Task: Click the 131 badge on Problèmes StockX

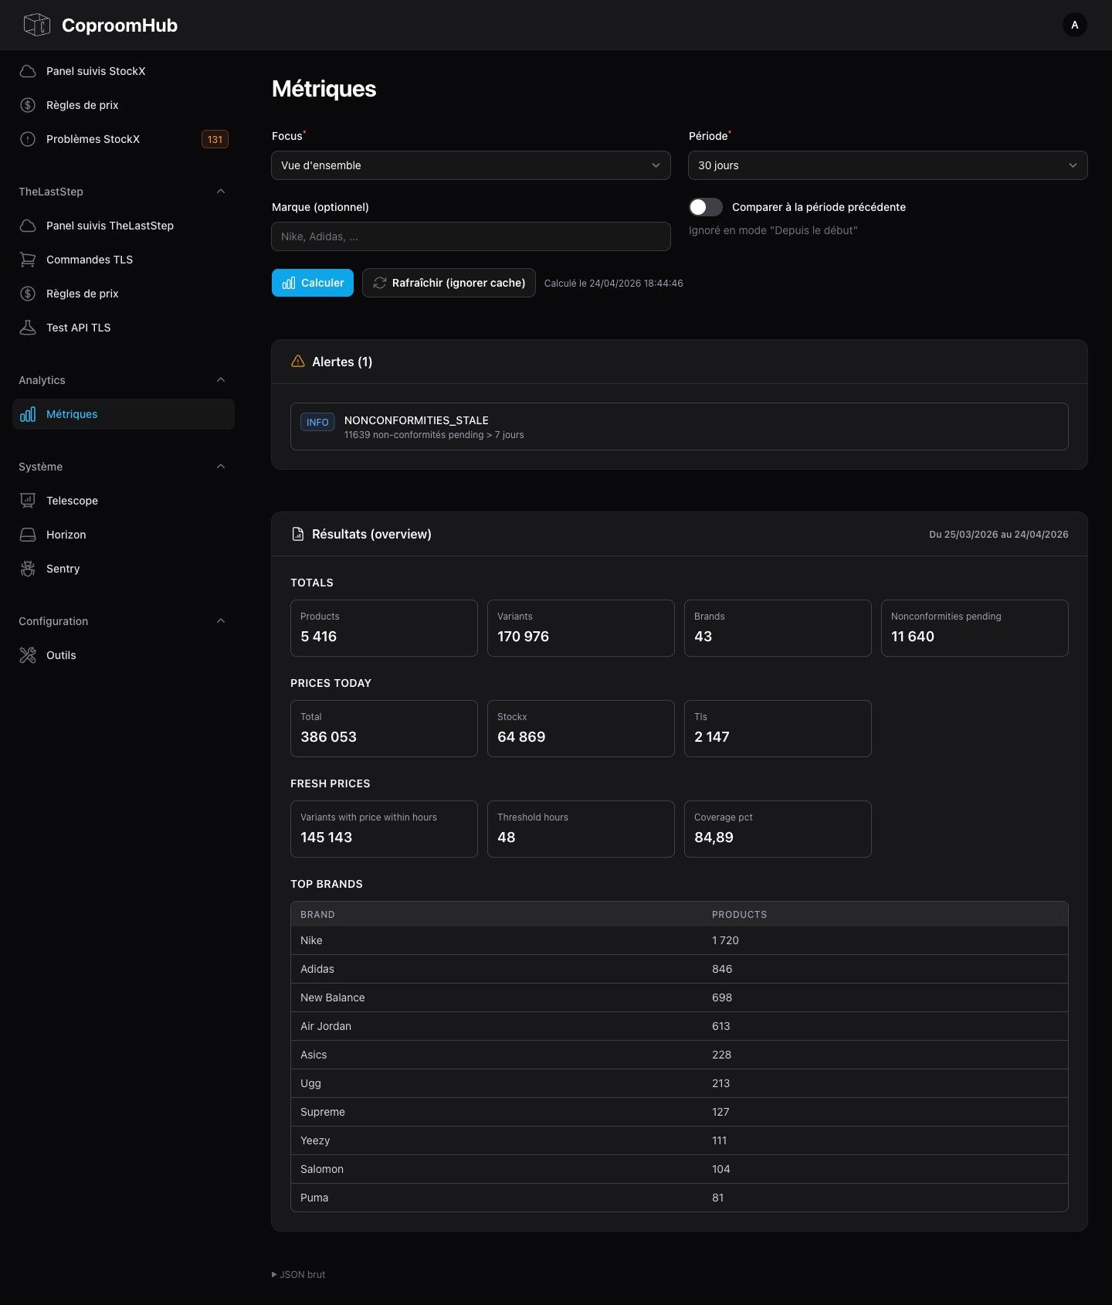Action: point(215,139)
